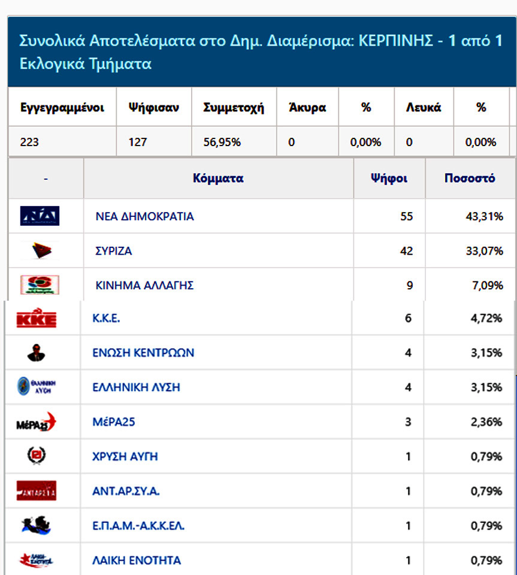This screenshot has height=575, width=517.
Task: Click the Ε.Π.Α.Μ.-Α.Κ.Κ.ΕΛ. party logo
Action: pyautogui.click(x=36, y=525)
